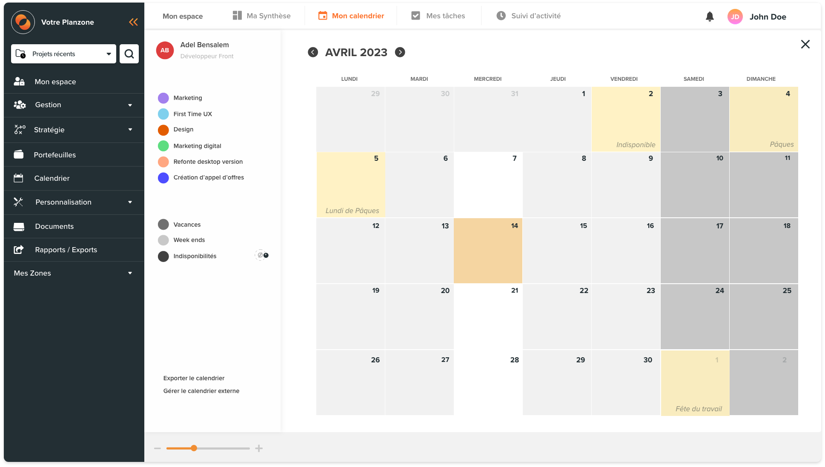Click the AB avatar of Adel Bensalem
The image size is (825, 467).
[x=165, y=50]
